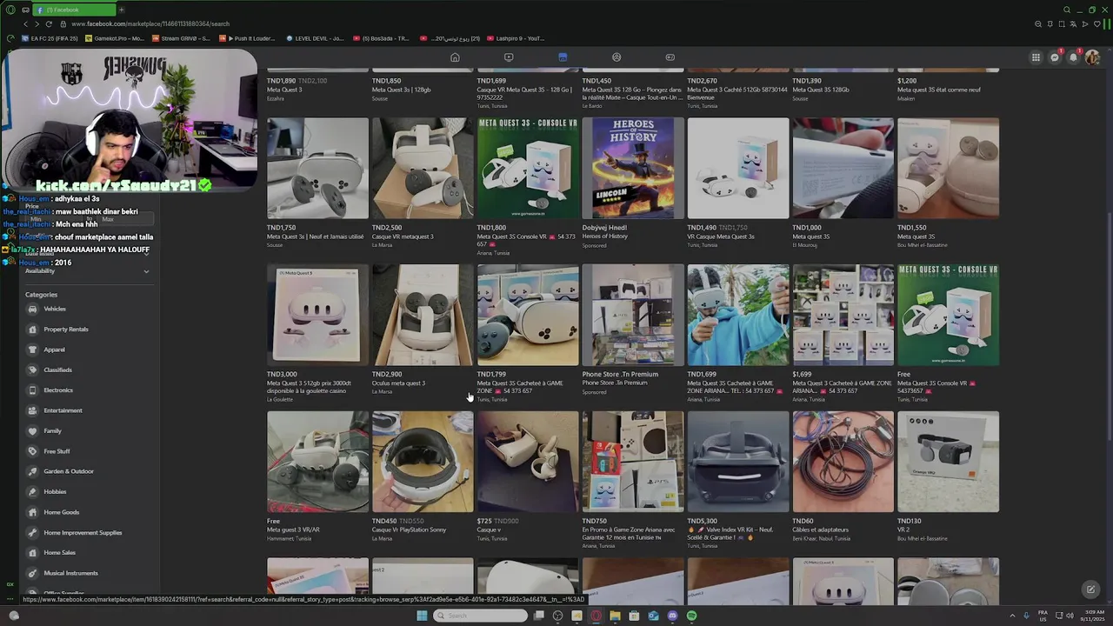
Task: Open the Facebook Video tab icon
Action: pos(509,57)
